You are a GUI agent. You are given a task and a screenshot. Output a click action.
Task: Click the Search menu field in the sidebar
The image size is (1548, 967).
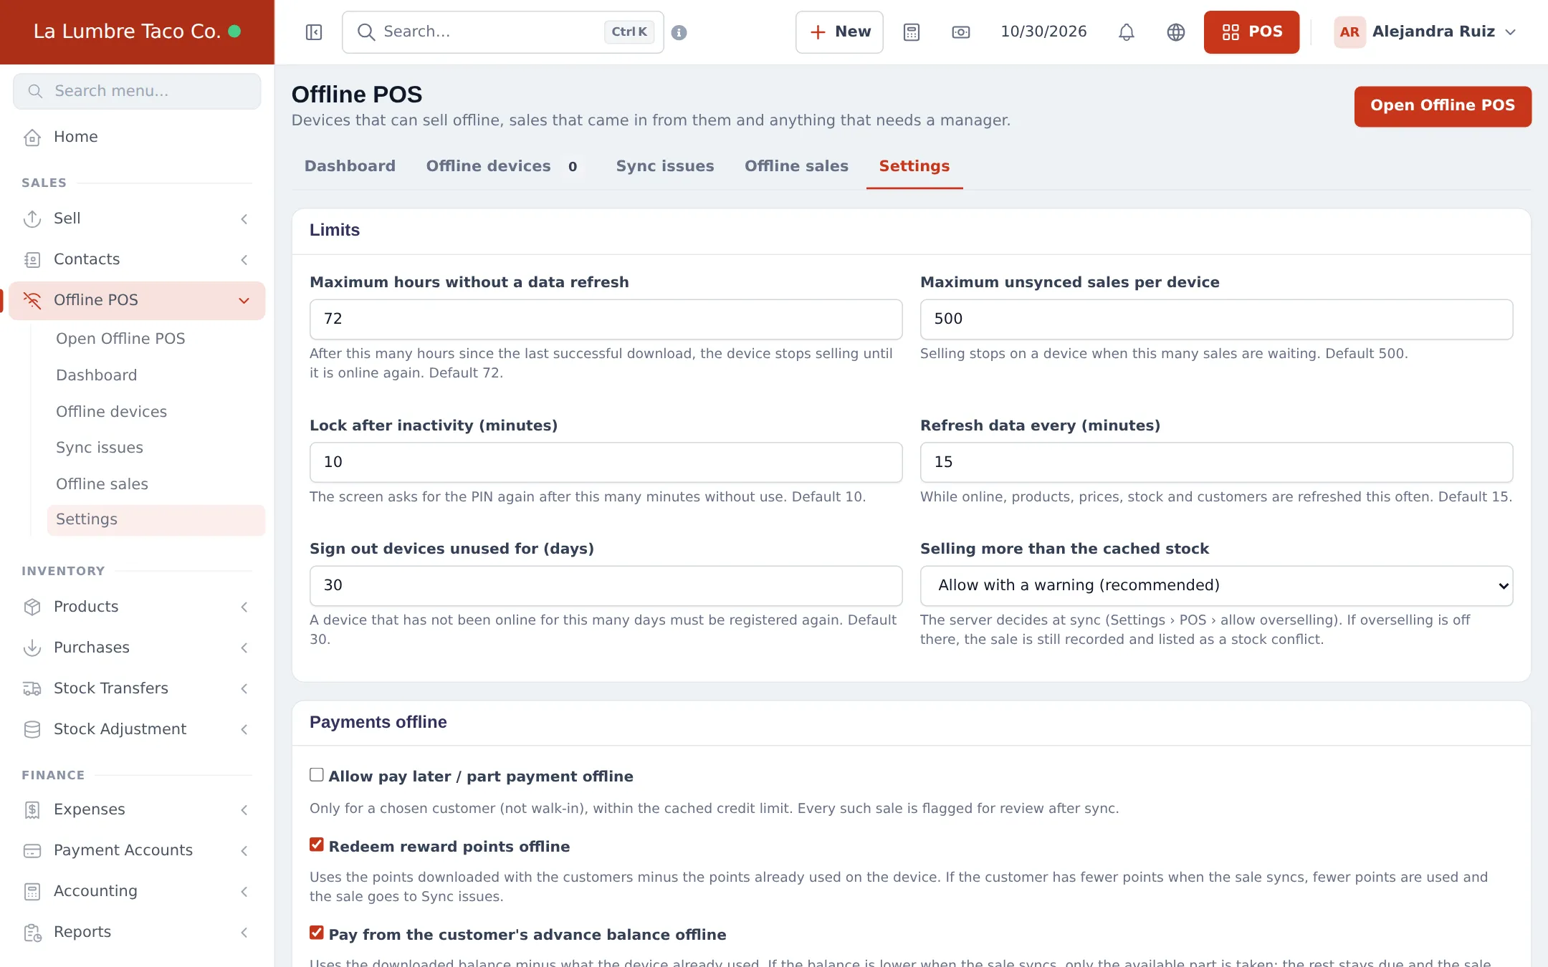click(x=137, y=91)
